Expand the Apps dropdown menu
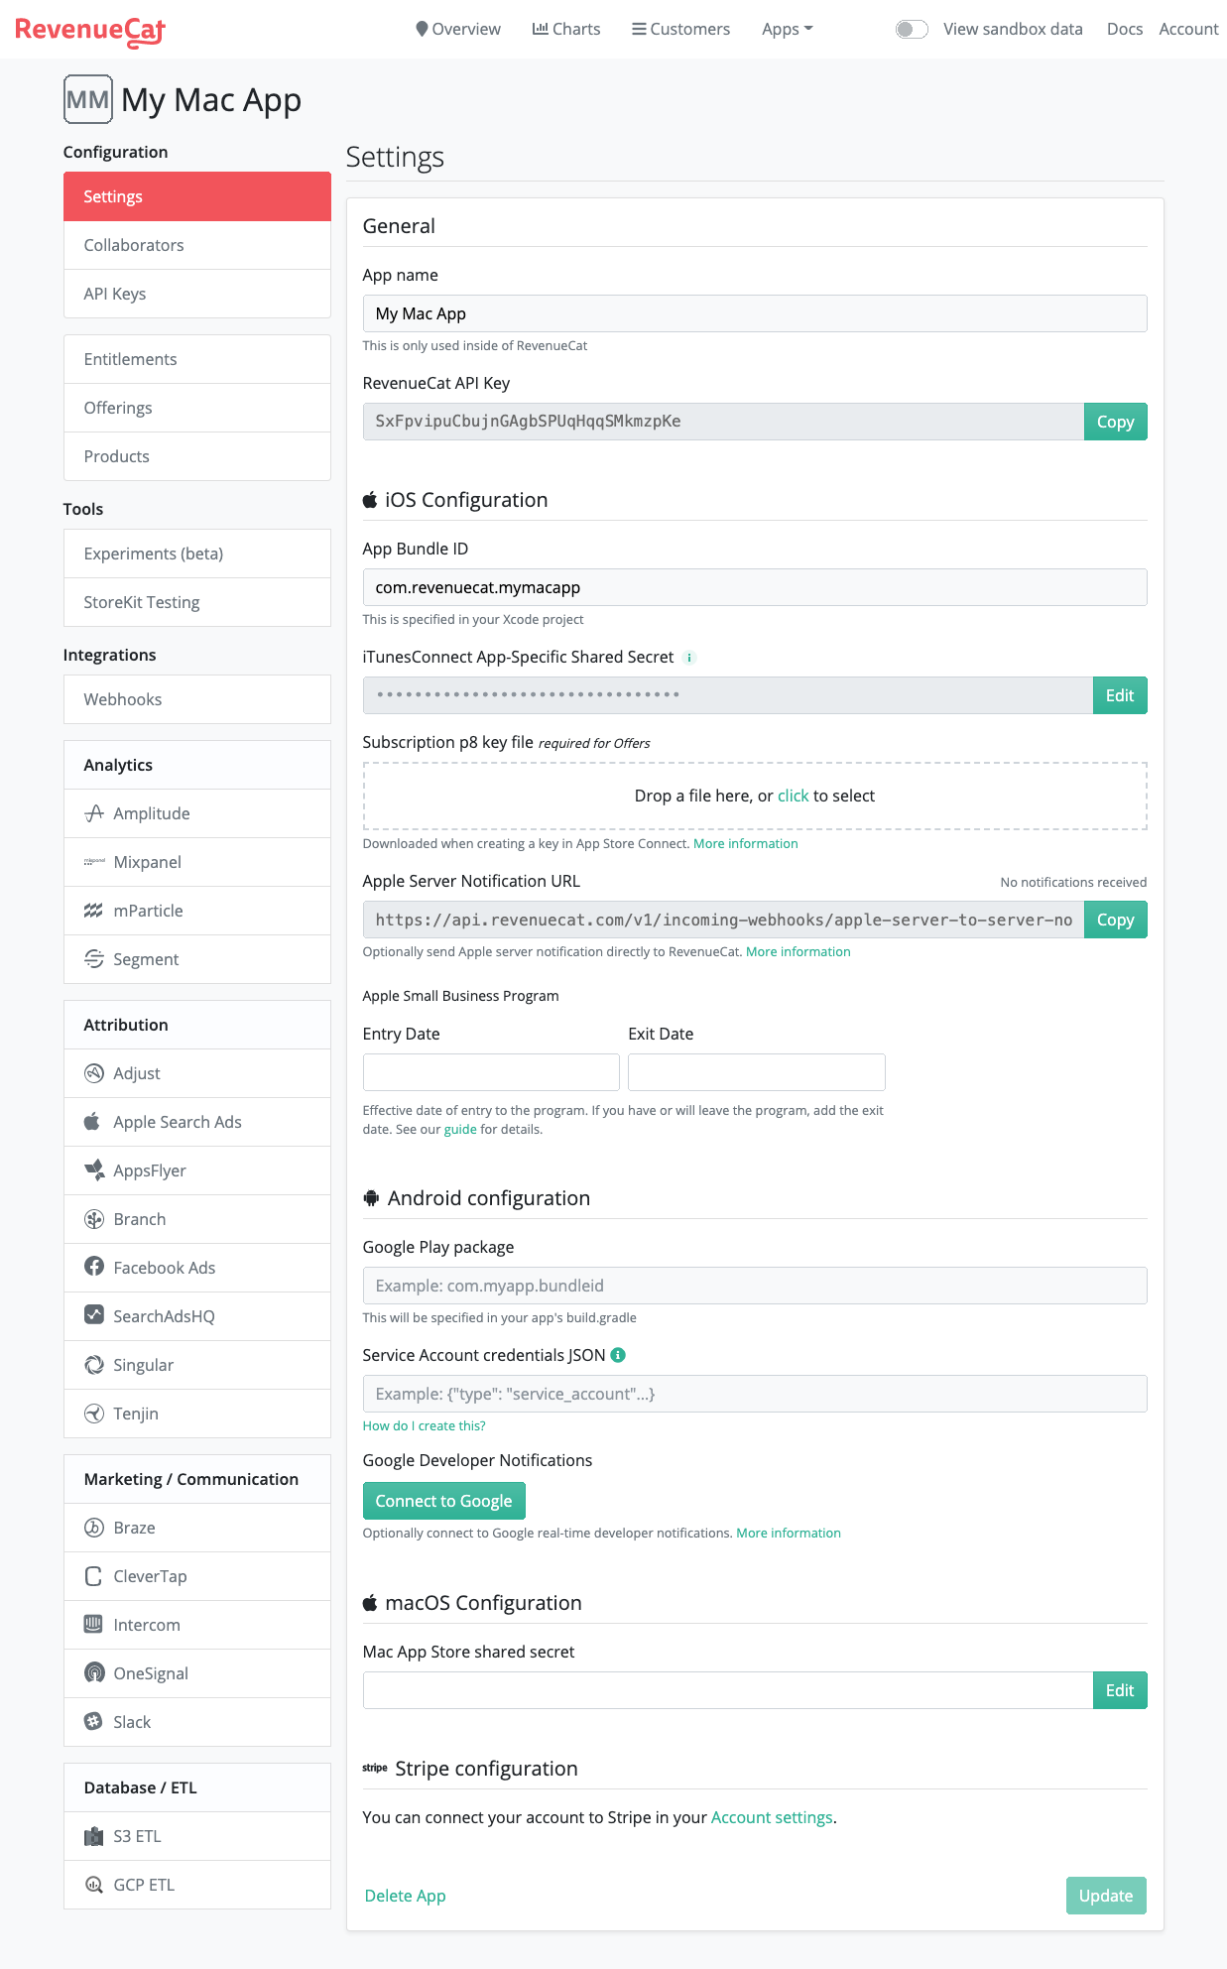This screenshot has width=1227, height=1969. point(788,29)
